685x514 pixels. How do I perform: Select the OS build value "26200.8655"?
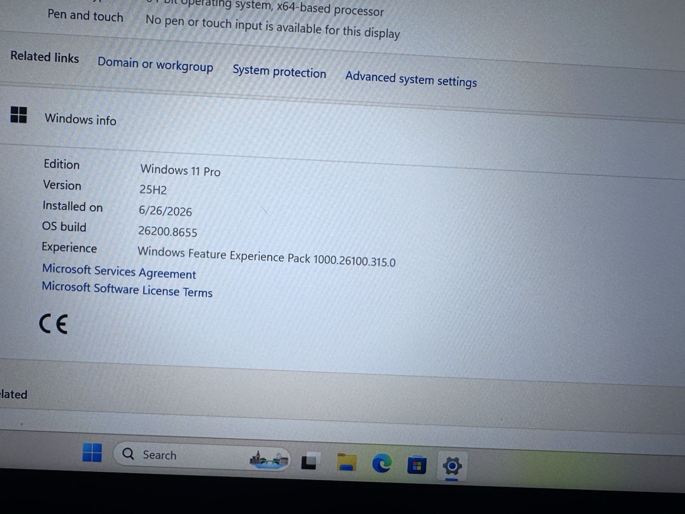point(167,232)
